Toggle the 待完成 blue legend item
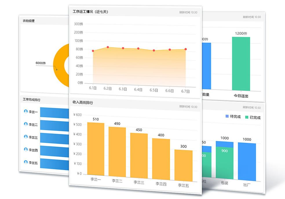 (x=233, y=116)
